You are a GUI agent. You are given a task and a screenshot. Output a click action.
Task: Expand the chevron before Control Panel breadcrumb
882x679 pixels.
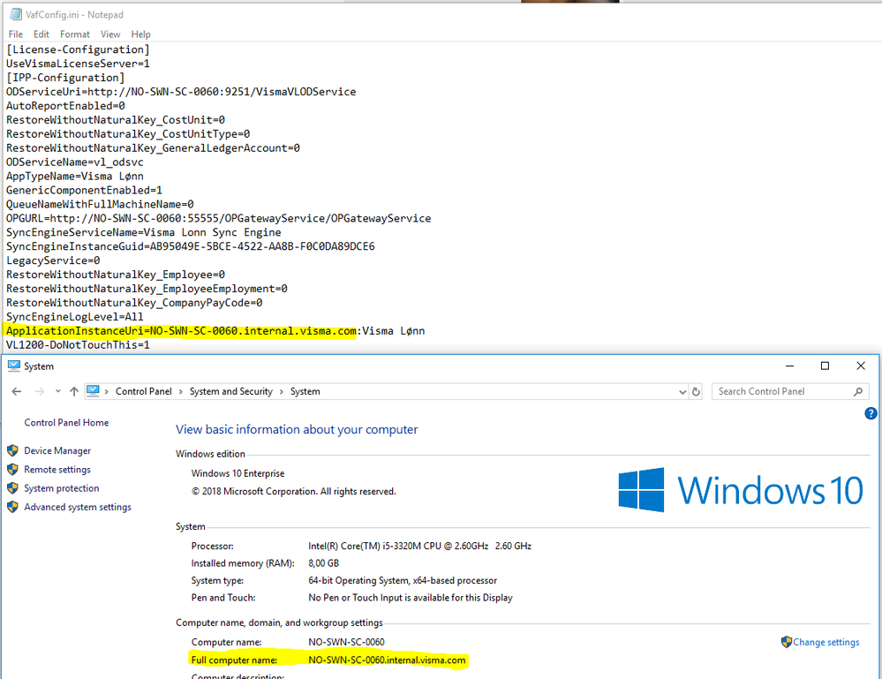(106, 391)
